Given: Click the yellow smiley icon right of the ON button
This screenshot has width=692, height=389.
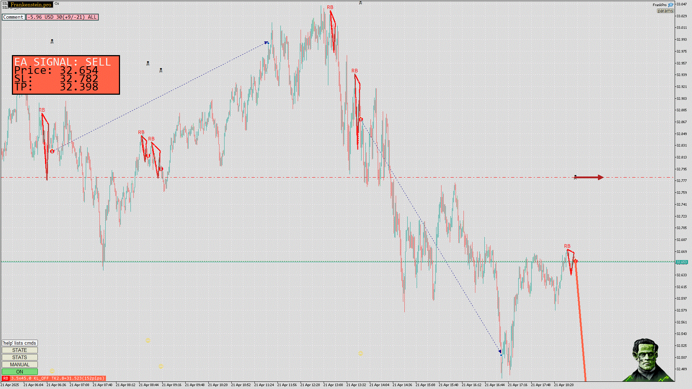Looking at the screenshot, I should coord(52,371).
